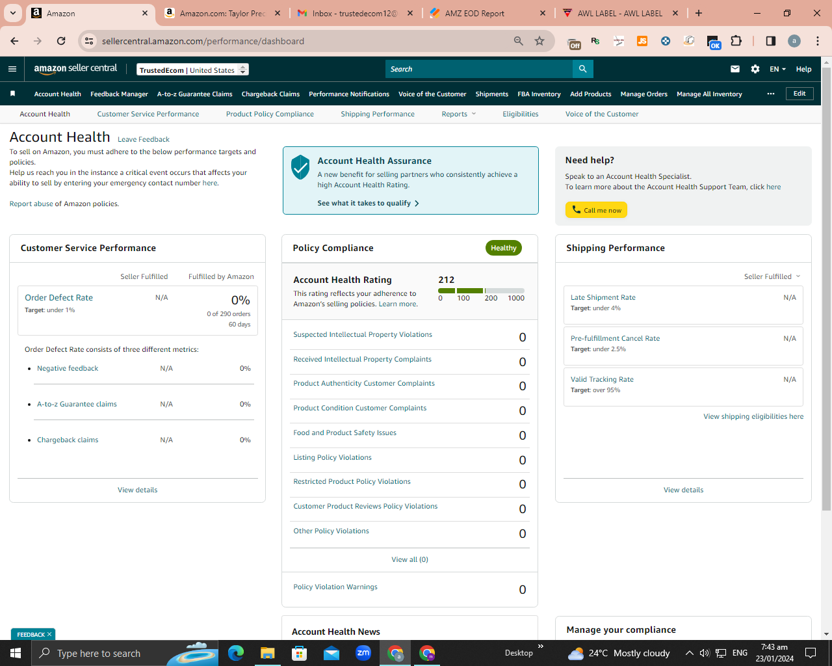Open the messages envelope icon
Screen dimensions: 832x666
(735, 69)
